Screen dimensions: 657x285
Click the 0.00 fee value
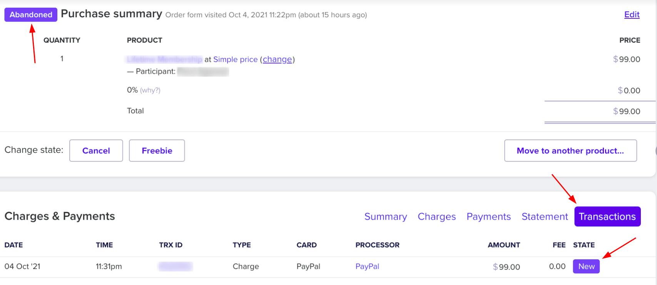(x=557, y=266)
